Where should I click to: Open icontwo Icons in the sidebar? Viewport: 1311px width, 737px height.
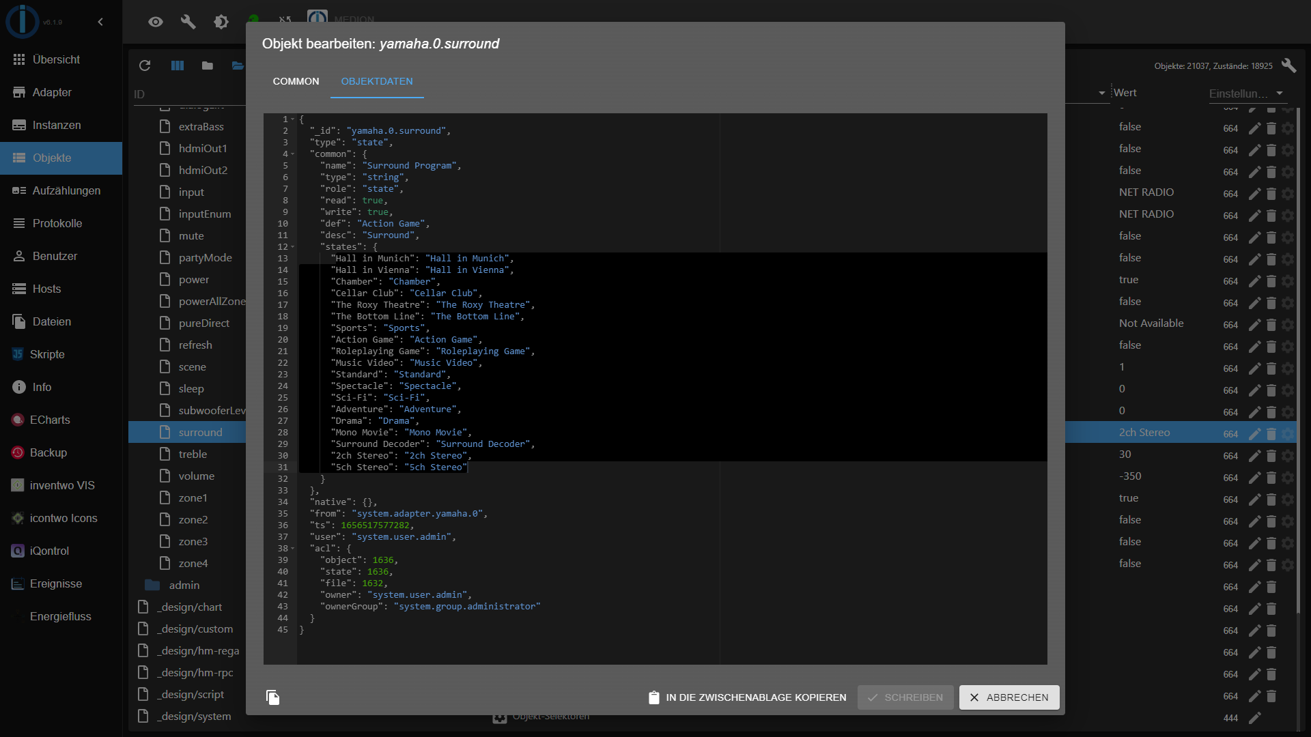point(61,518)
